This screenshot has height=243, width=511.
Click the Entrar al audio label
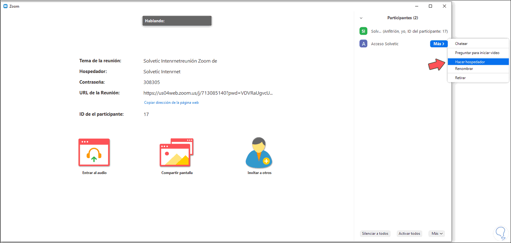pos(95,173)
